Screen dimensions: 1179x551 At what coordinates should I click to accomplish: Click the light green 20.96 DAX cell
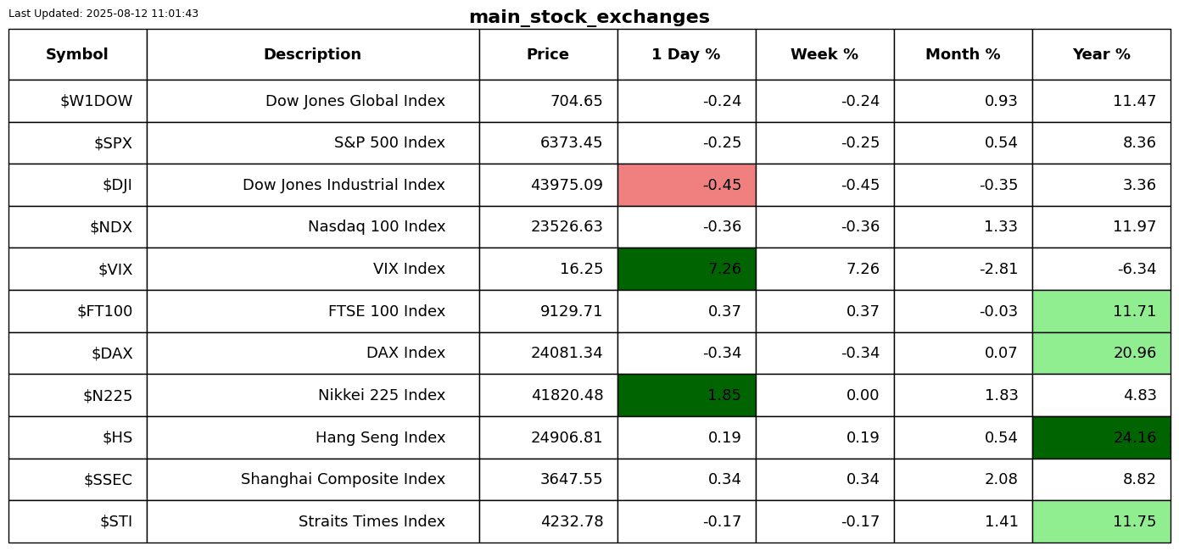pyautogui.click(x=1101, y=353)
